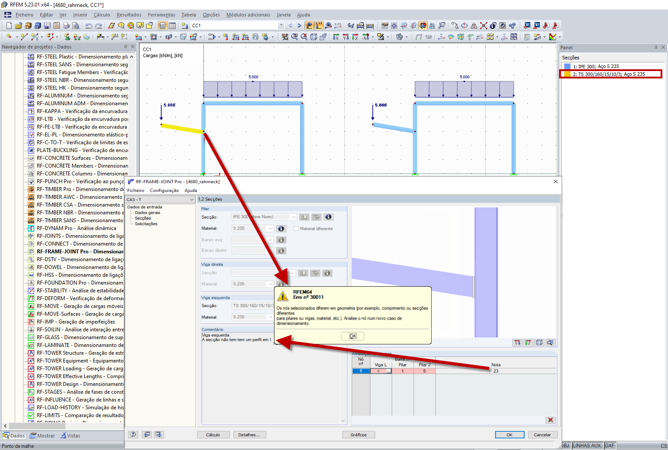Switch to Vistas navigator tab
This screenshot has height=450, width=668.
pyautogui.click(x=70, y=436)
